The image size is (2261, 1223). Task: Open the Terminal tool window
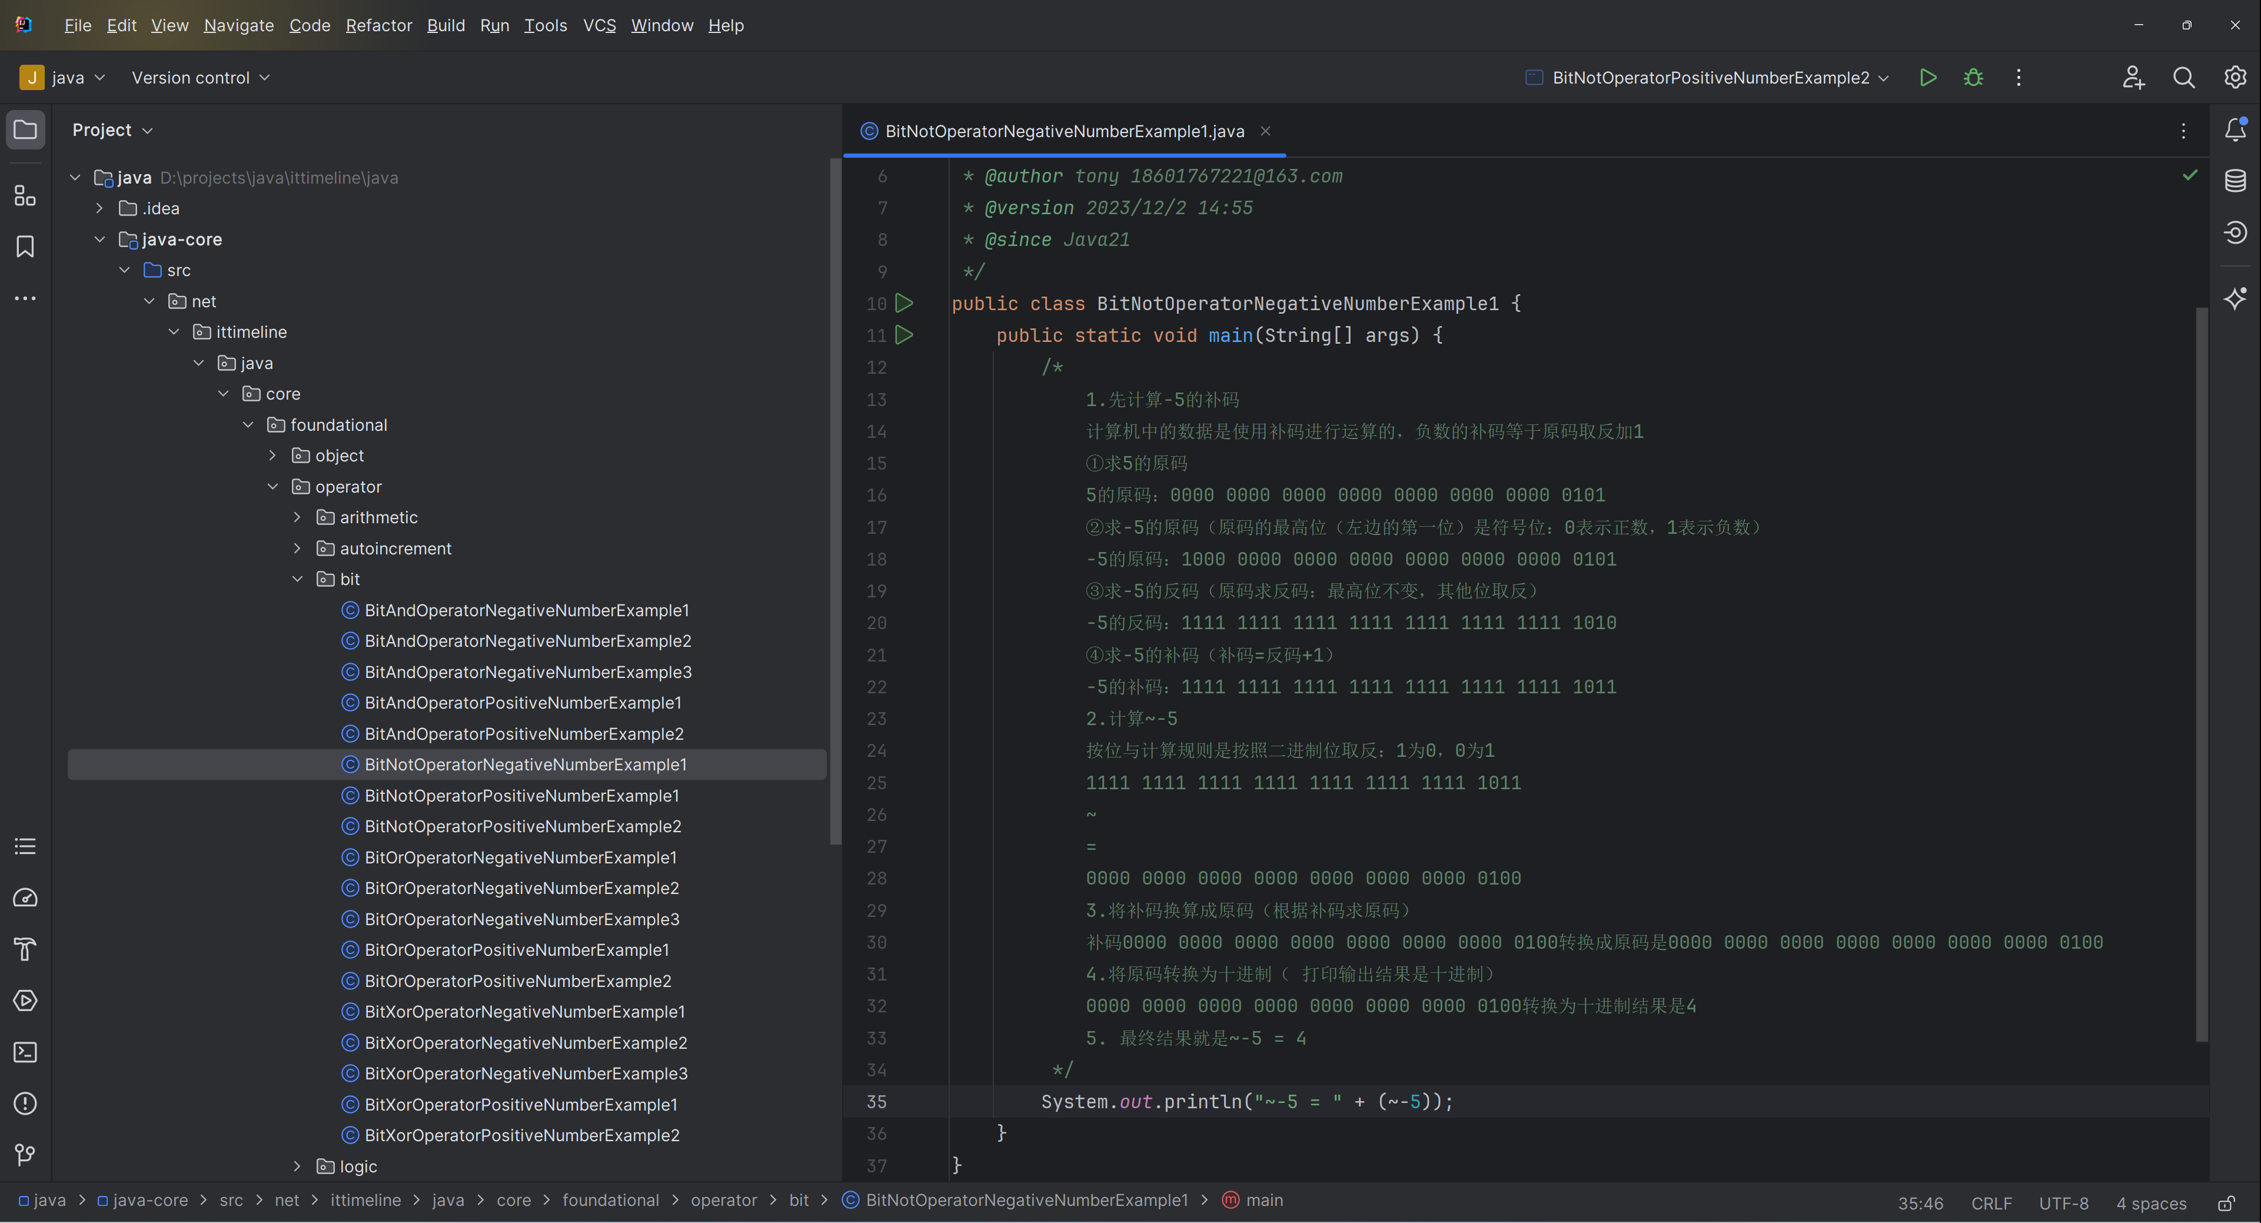[25, 1052]
